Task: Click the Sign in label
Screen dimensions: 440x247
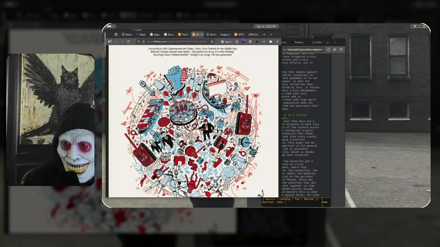Action: click(x=228, y=42)
